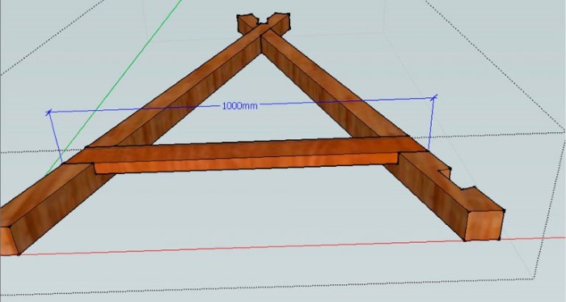Select the horizontal collar tie's top face
Viewport: 566px width, 302px height.
pos(246,150)
